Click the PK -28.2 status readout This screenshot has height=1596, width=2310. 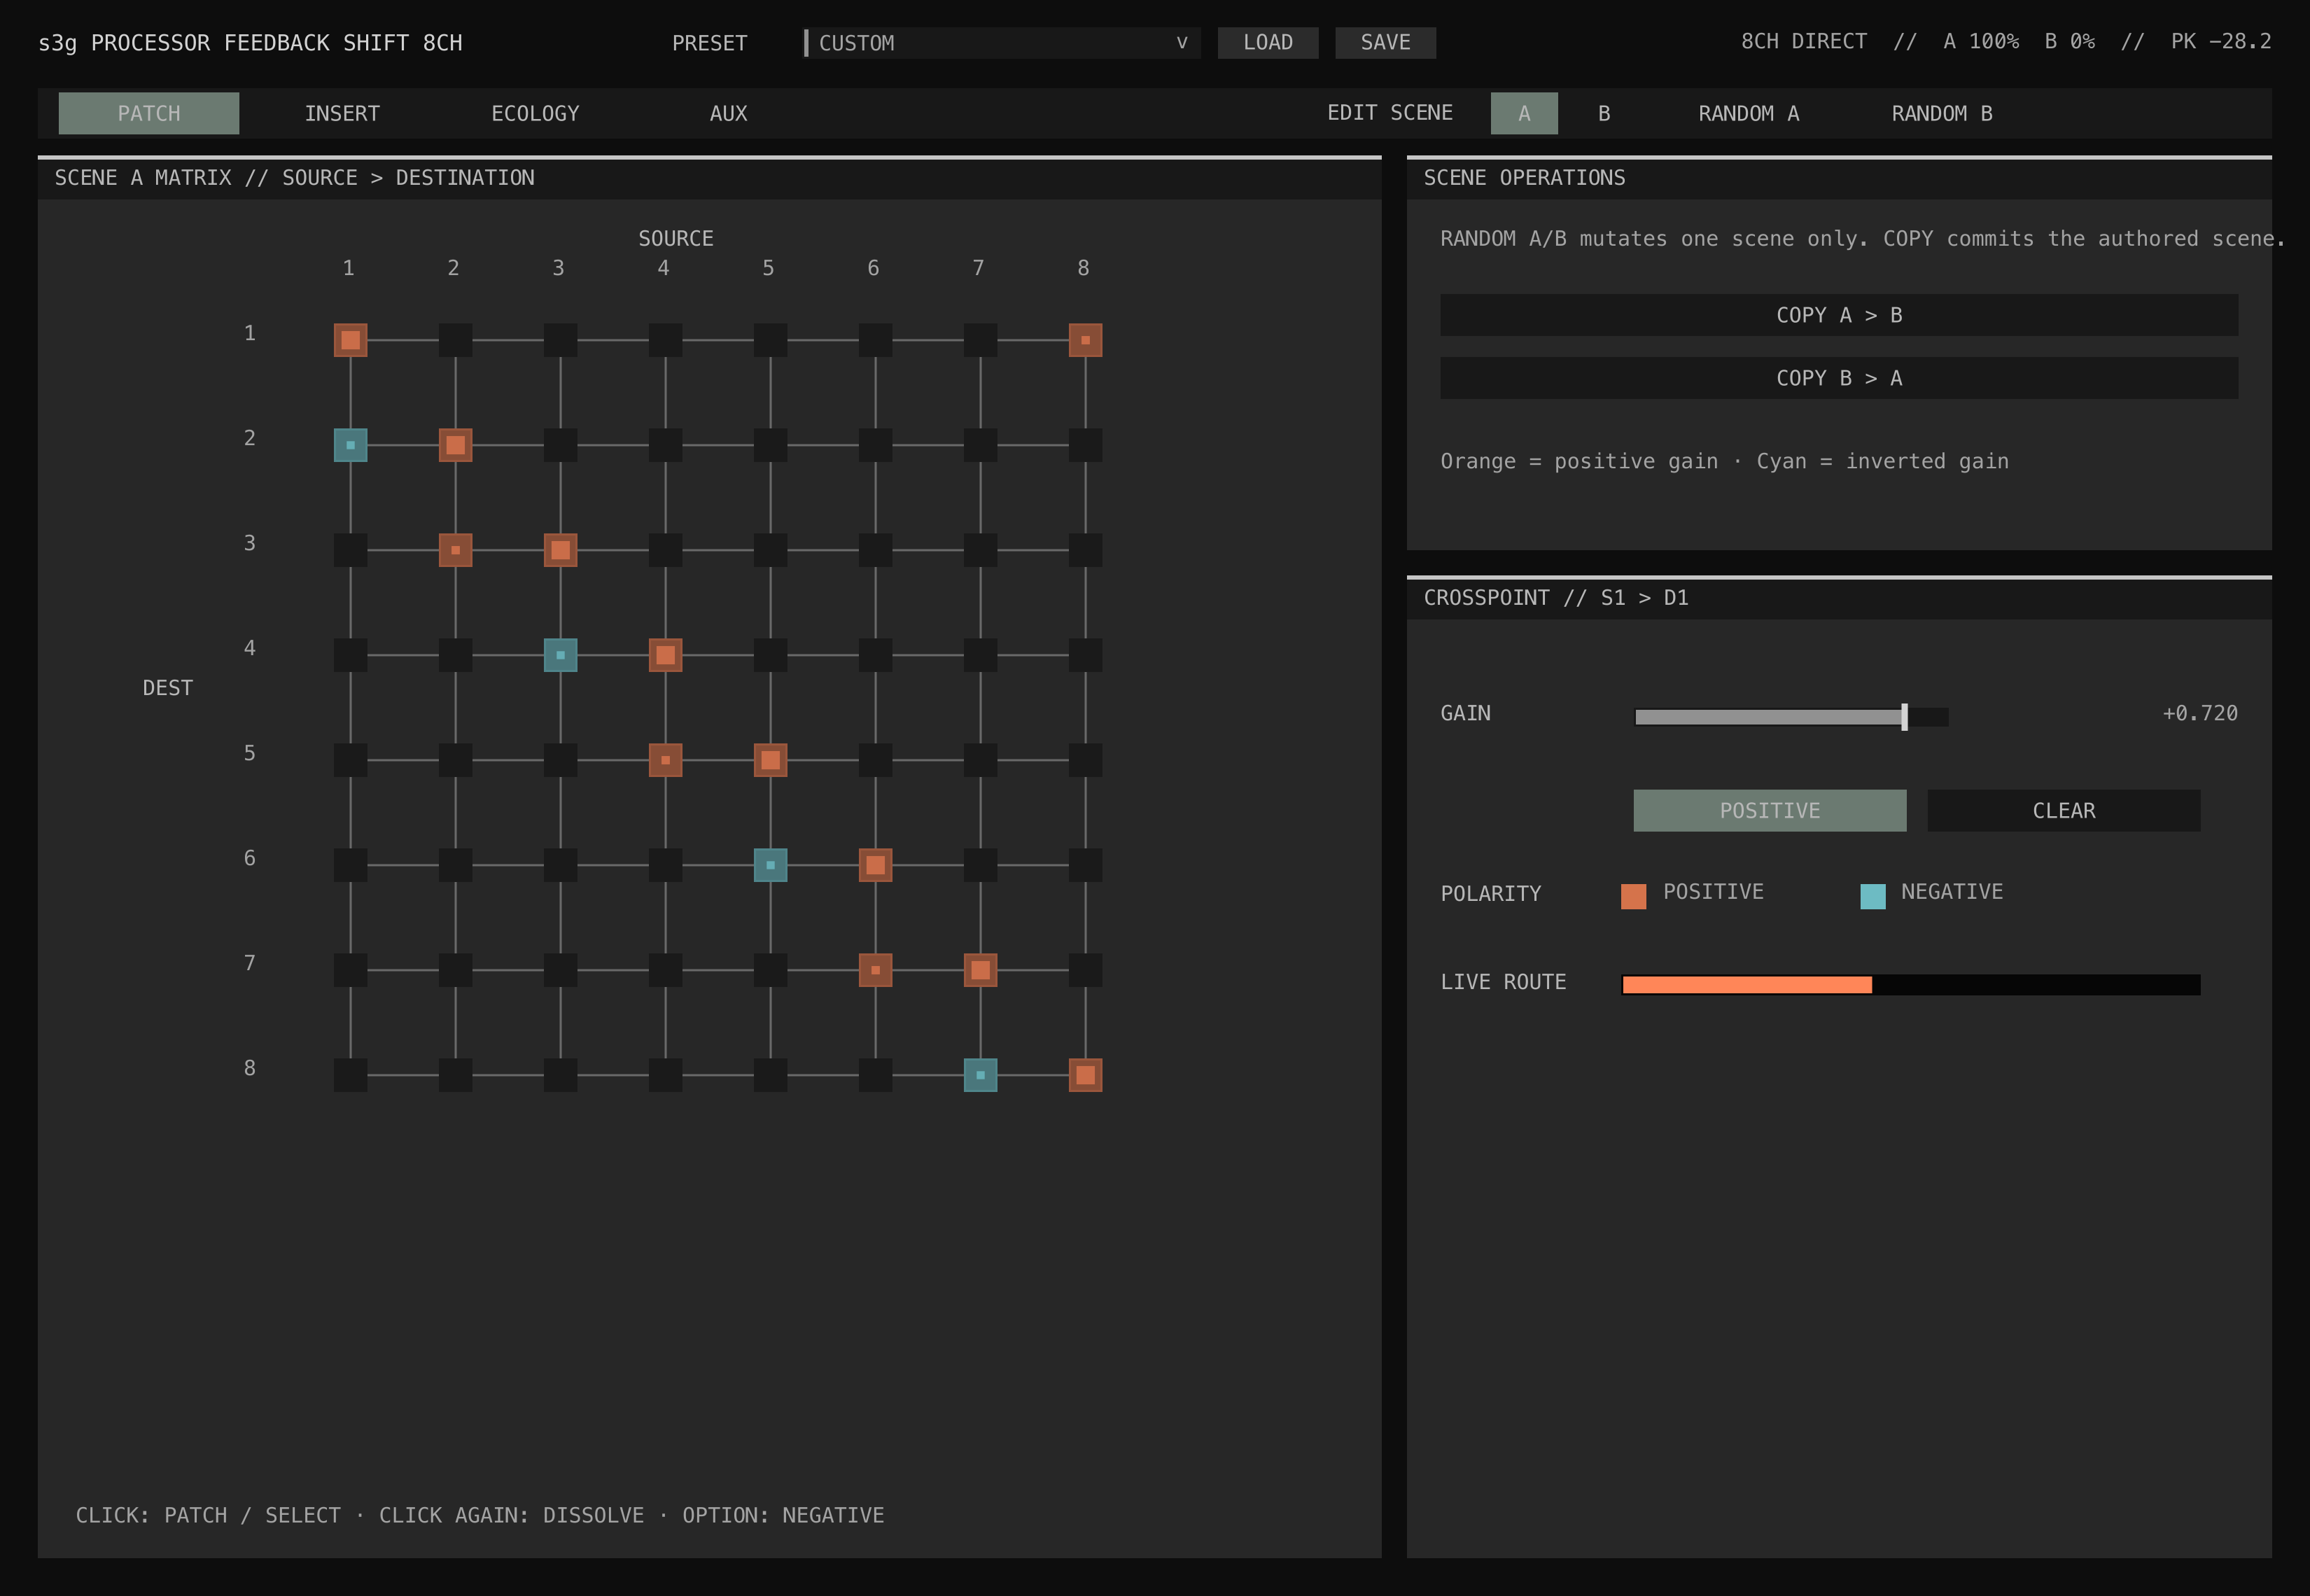tap(2221, 41)
